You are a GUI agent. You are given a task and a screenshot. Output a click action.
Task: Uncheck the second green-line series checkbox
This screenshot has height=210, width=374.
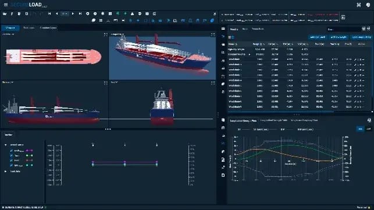pos(11,155)
